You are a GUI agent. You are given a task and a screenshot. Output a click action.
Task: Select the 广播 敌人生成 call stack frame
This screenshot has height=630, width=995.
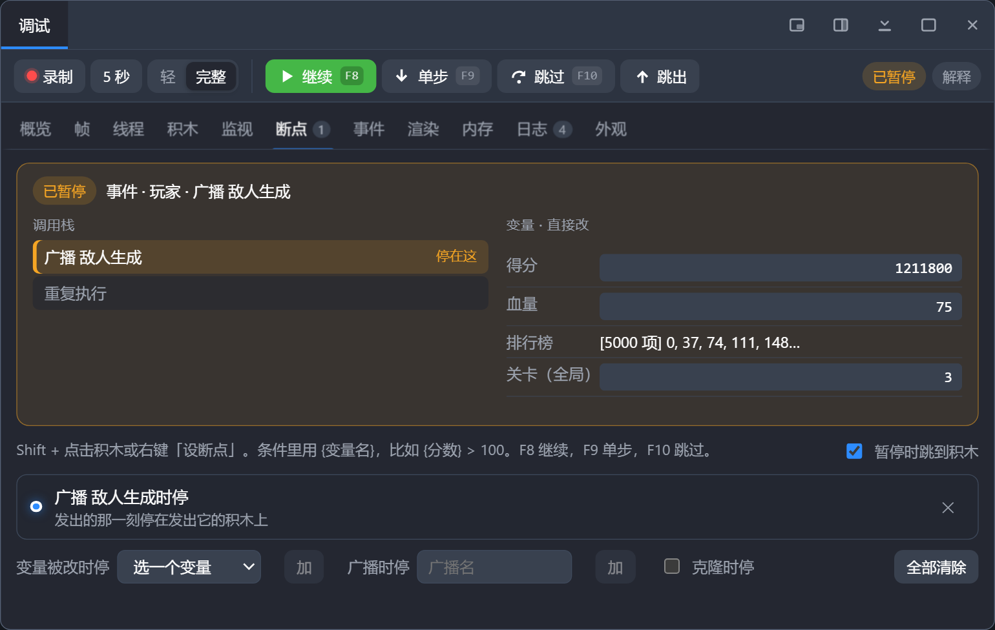pyautogui.click(x=260, y=257)
